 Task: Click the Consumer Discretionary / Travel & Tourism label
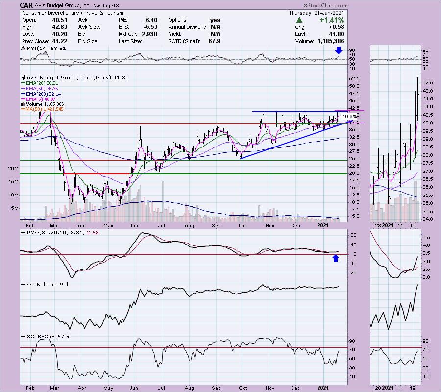pos(73,13)
